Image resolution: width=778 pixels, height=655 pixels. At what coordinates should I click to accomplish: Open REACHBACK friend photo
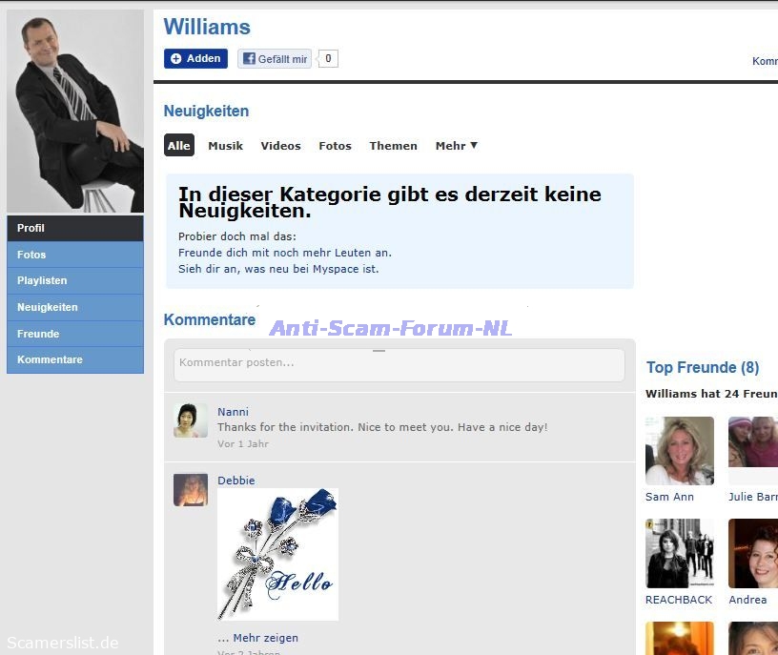pyautogui.click(x=679, y=553)
